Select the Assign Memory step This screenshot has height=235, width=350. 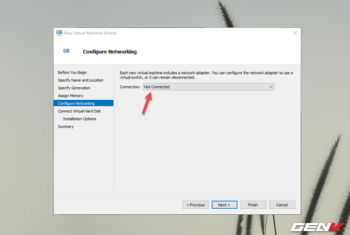coord(71,96)
